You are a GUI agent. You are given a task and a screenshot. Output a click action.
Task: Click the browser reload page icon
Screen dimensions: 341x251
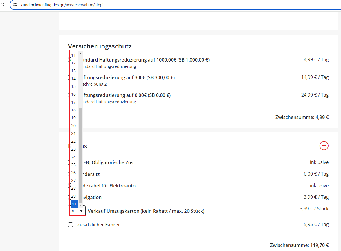pos(2,5)
